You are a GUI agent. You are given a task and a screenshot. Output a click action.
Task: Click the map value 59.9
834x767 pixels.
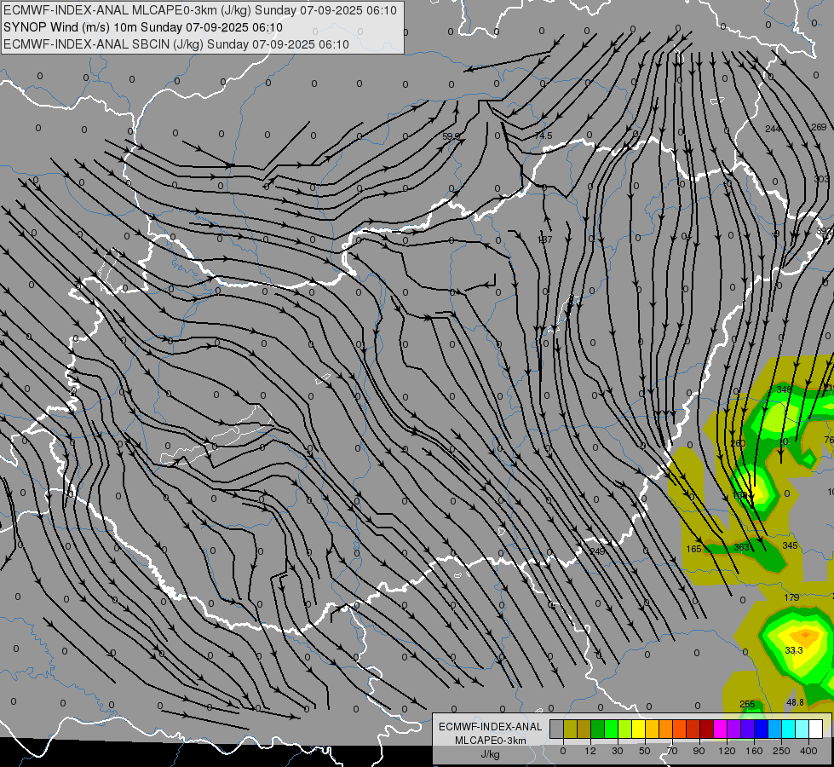pos(451,136)
